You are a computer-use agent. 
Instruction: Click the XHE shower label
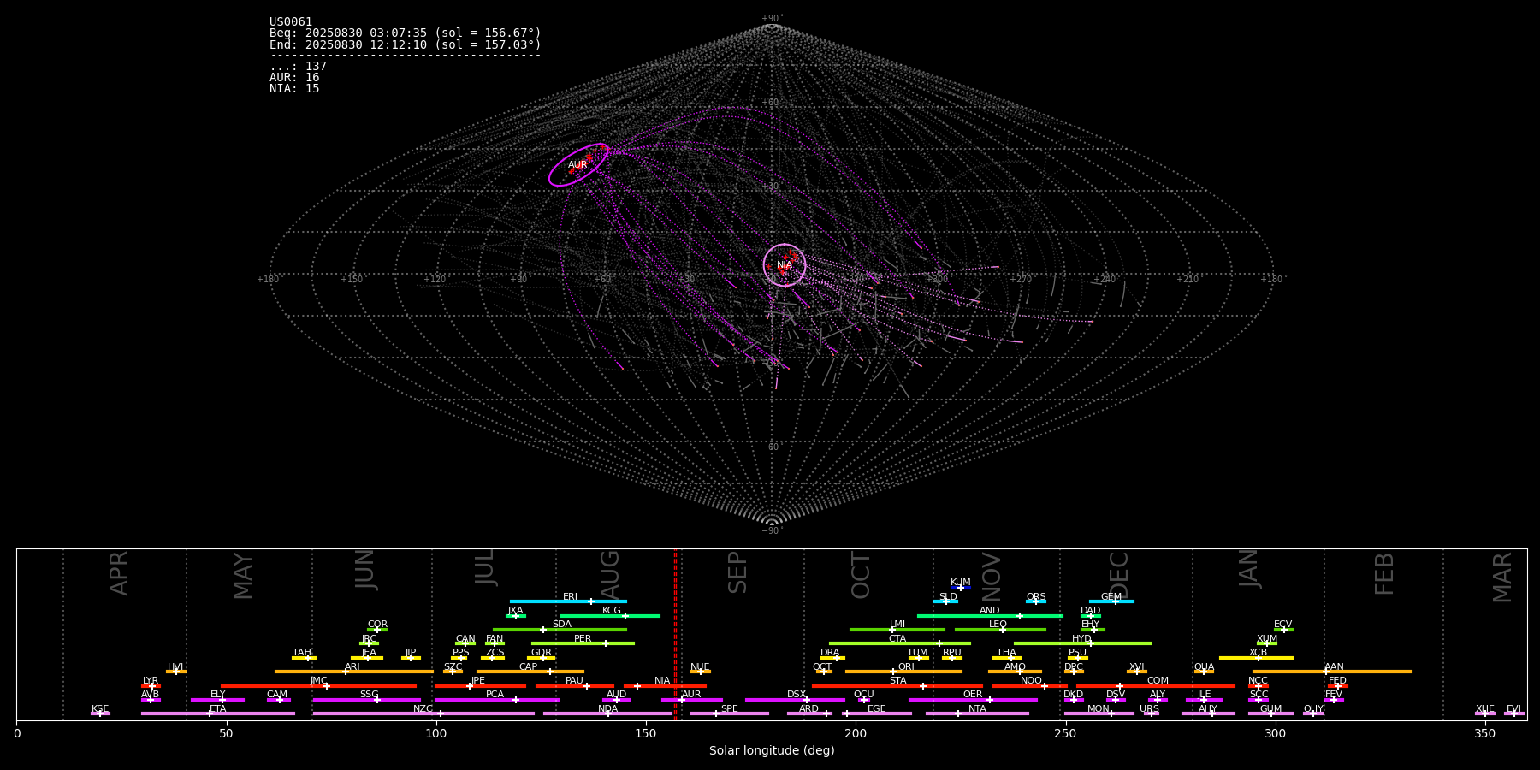click(1484, 709)
